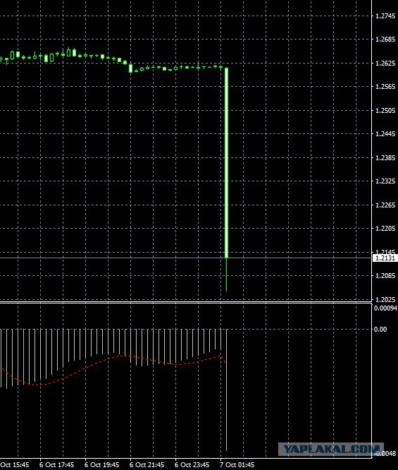Click the 1.2745 price scale label
The width and height of the screenshot is (398, 470).
point(385,16)
